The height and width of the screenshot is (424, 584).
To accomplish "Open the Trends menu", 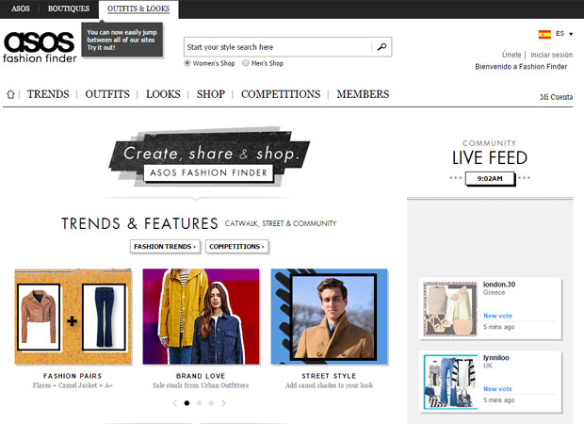I will 48,94.
